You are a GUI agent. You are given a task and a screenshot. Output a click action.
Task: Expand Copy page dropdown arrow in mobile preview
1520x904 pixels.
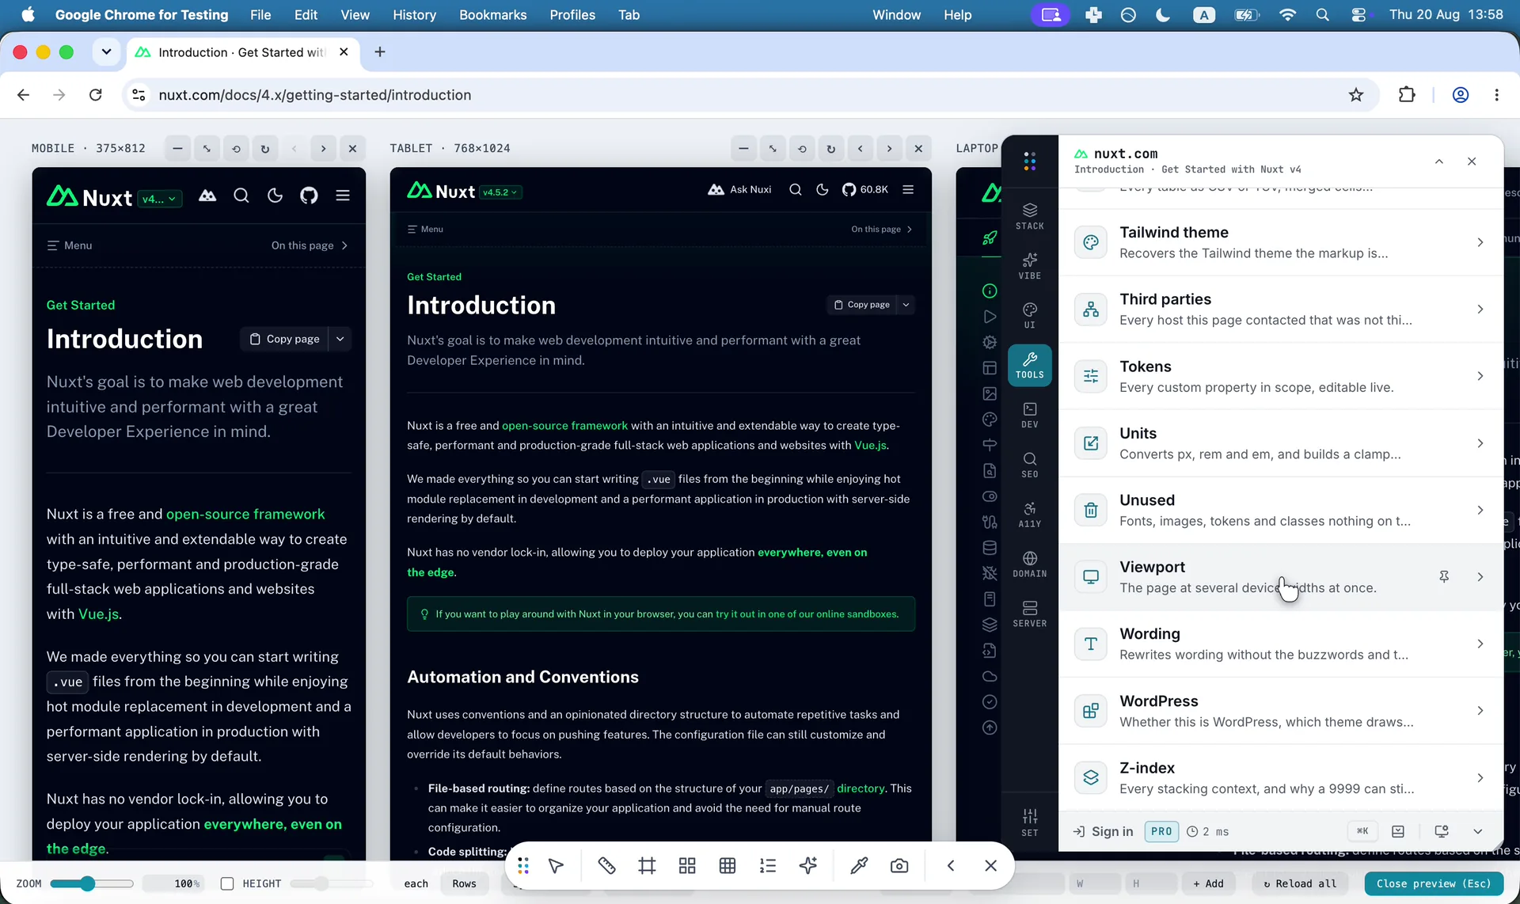[x=340, y=339]
